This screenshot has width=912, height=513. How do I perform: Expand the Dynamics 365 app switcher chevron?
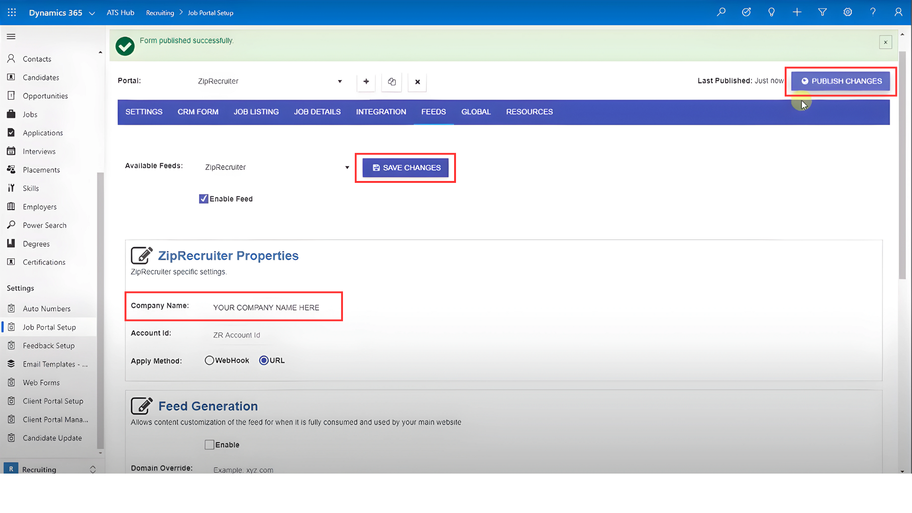92,13
